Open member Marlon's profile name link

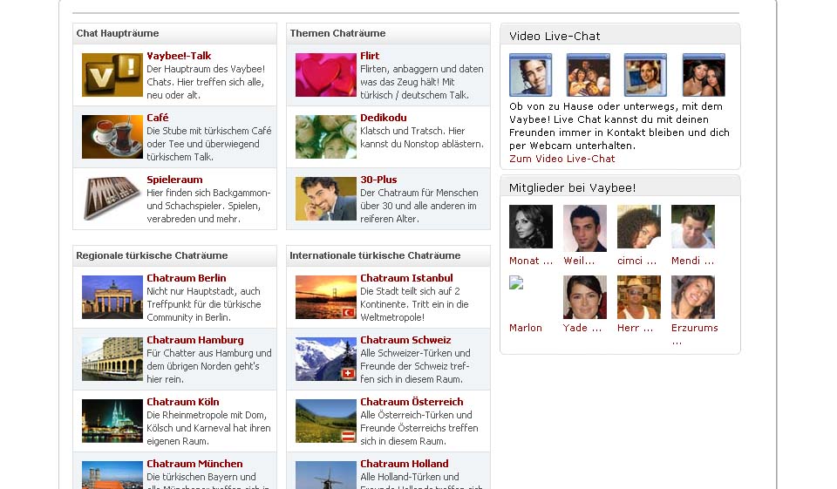[526, 328]
